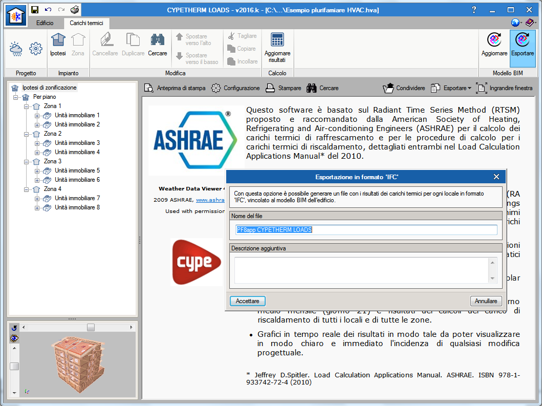542x406 pixels.
Task: Collapse the Per piano tree node
Action: pyautogui.click(x=15, y=97)
